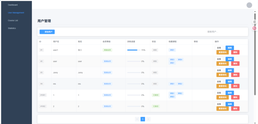This screenshot has height=124, width=258.
Task: Click user1's 75% training progress bar
Action: pyautogui.click(x=134, y=50)
